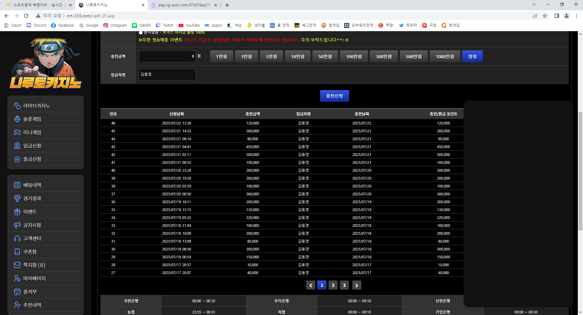Click the 주의 요함 security warning
The height and width of the screenshot is (315, 583).
[49, 16]
